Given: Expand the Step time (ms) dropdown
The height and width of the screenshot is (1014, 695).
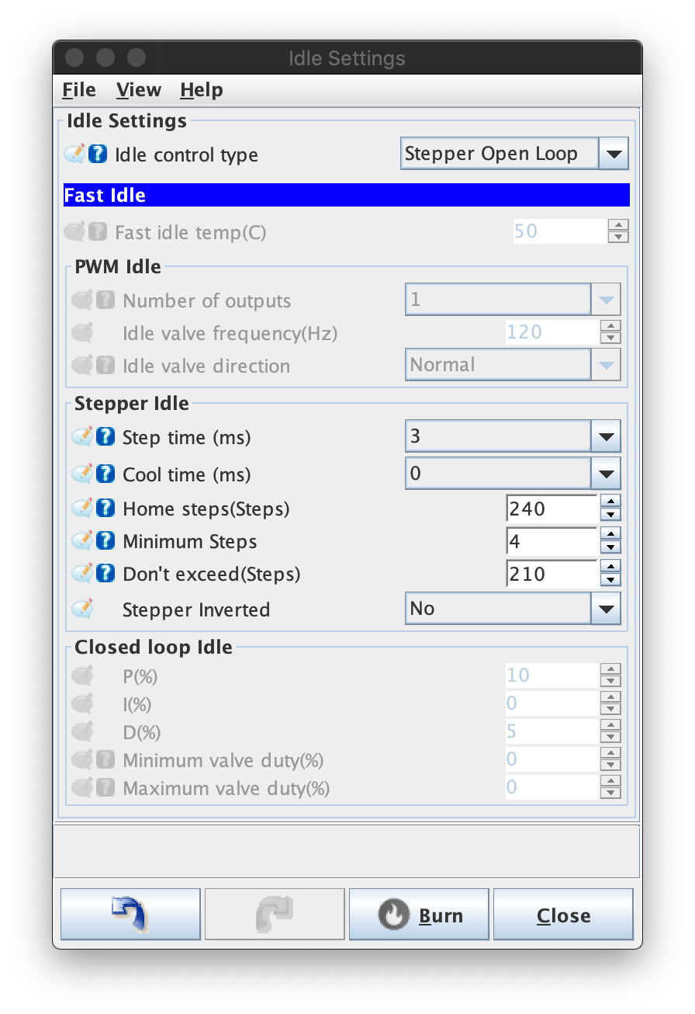Looking at the screenshot, I should pos(605,437).
